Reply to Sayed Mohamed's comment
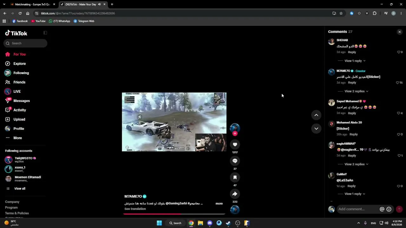 [x=352, y=113]
